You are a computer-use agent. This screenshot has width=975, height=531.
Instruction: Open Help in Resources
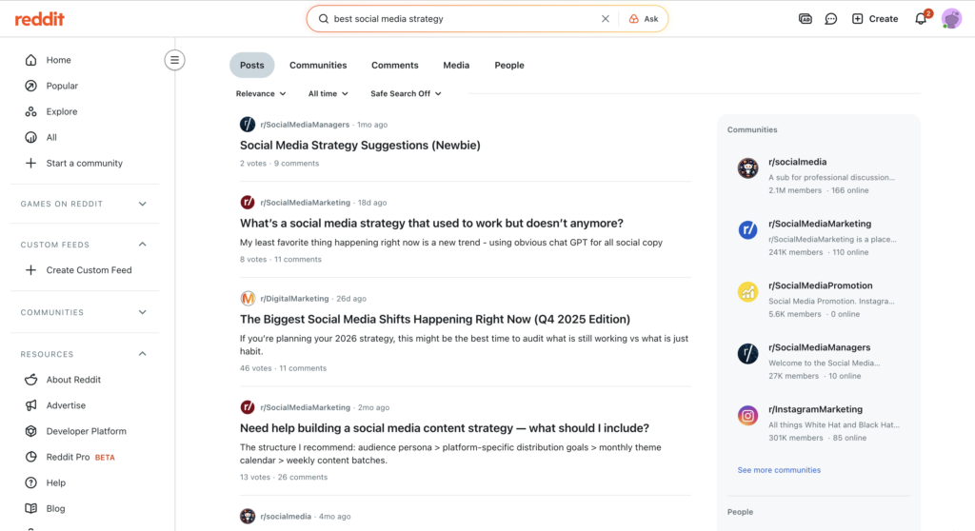tap(55, 483)
